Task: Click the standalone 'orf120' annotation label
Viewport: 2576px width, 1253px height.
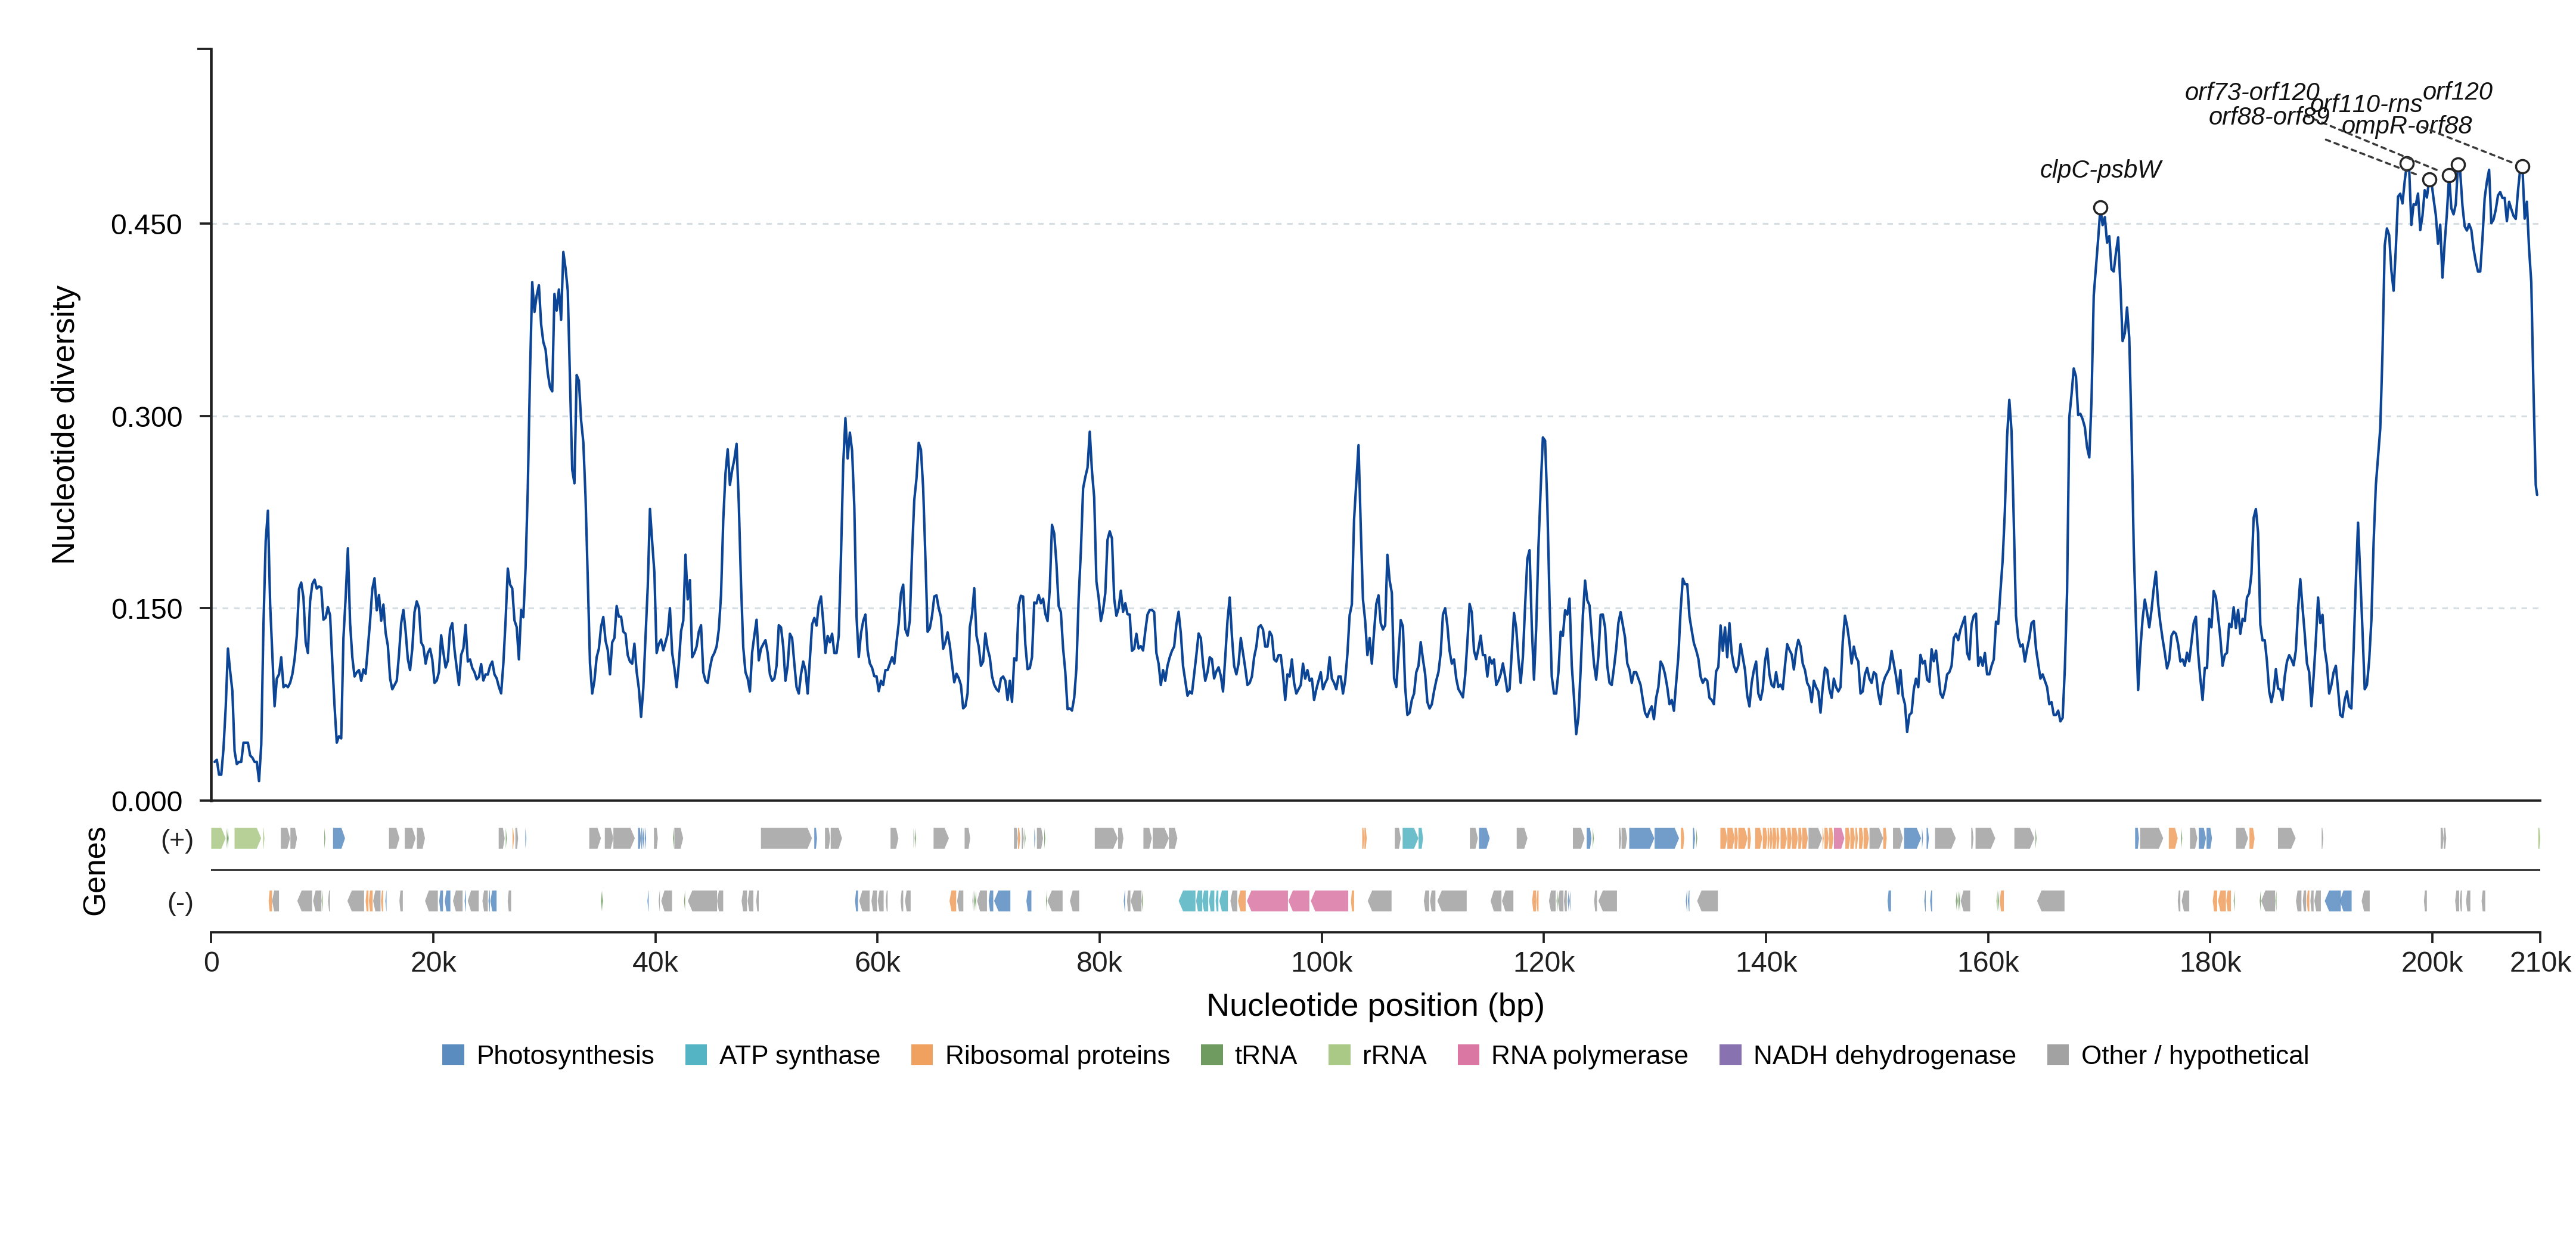Action: click(2457, 91)
